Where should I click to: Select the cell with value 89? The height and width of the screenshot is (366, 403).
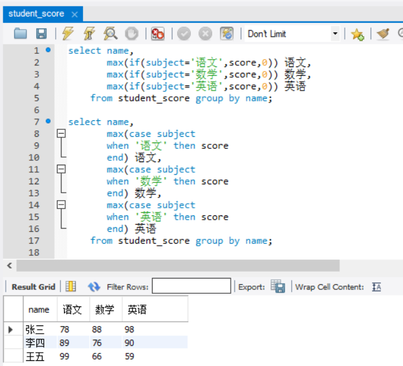[x=74, y=343]
